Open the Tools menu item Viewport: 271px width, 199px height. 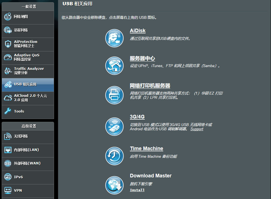tap(28, 112)
